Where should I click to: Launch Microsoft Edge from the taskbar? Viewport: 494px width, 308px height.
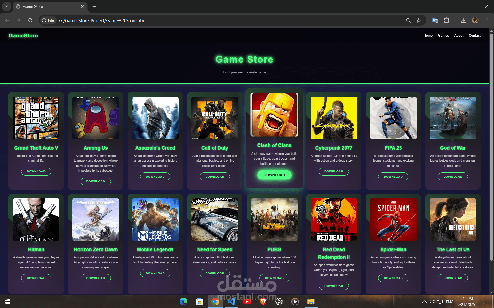click(183, 302)
